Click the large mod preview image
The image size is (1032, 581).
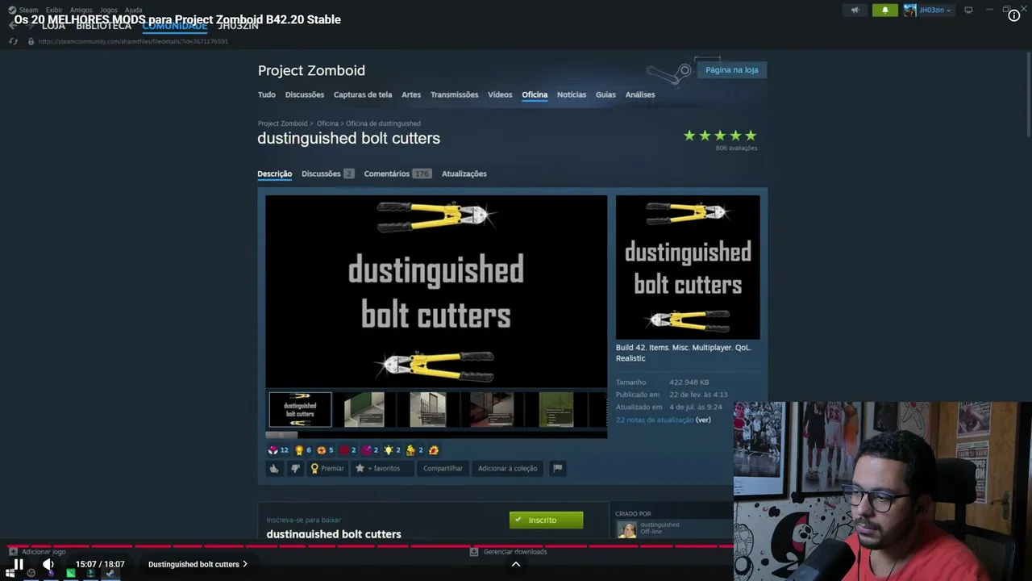click(x=436, y=291)
